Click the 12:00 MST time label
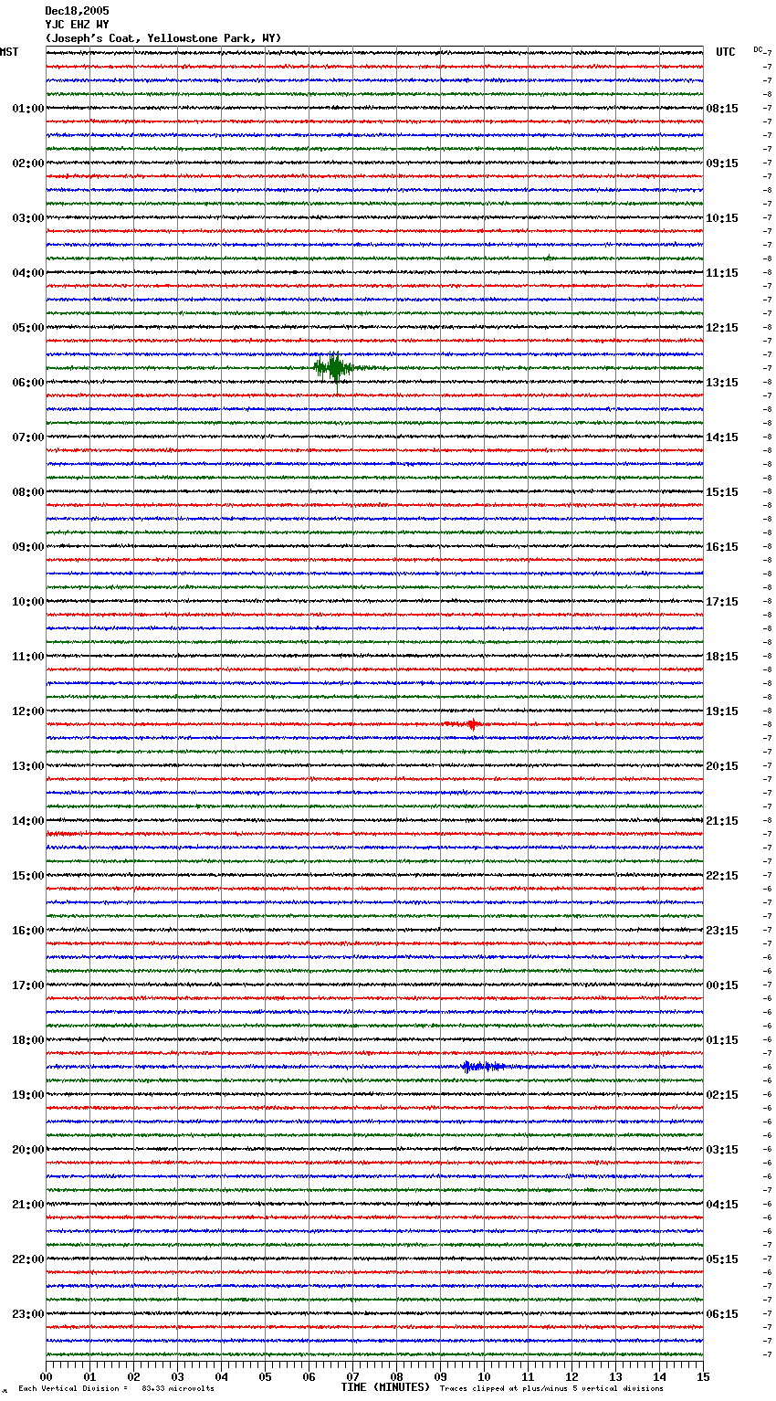This screenshot has width=776, height=1401. [x=28, y=711]
